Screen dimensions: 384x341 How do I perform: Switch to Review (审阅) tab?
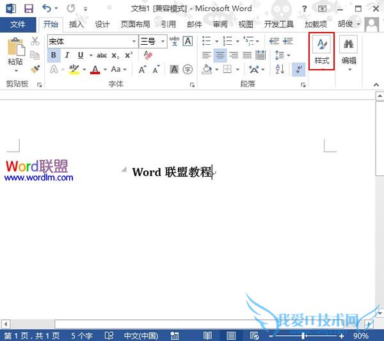click(x=220, y=24)
